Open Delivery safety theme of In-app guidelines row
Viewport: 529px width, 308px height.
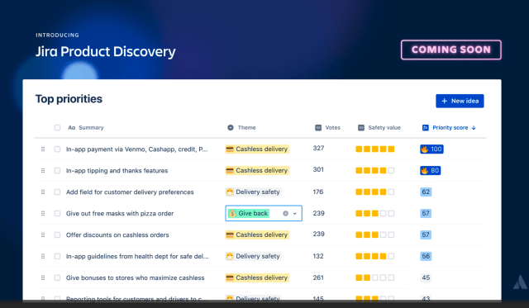pos(254,256)
